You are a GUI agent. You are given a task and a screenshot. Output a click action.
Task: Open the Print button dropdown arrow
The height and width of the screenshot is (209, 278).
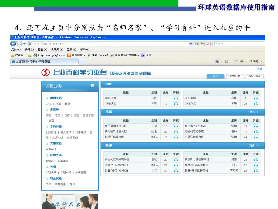[x=247, y=61]
